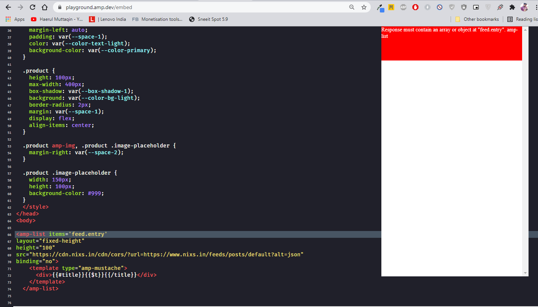The height and width of the screenshot is (307, 538).
Task: Click the color: var(--color-text-light) line
Action: 79,43
